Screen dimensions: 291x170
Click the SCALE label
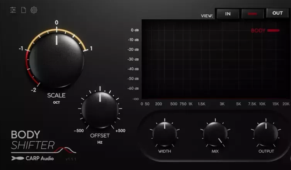[56, 95]
